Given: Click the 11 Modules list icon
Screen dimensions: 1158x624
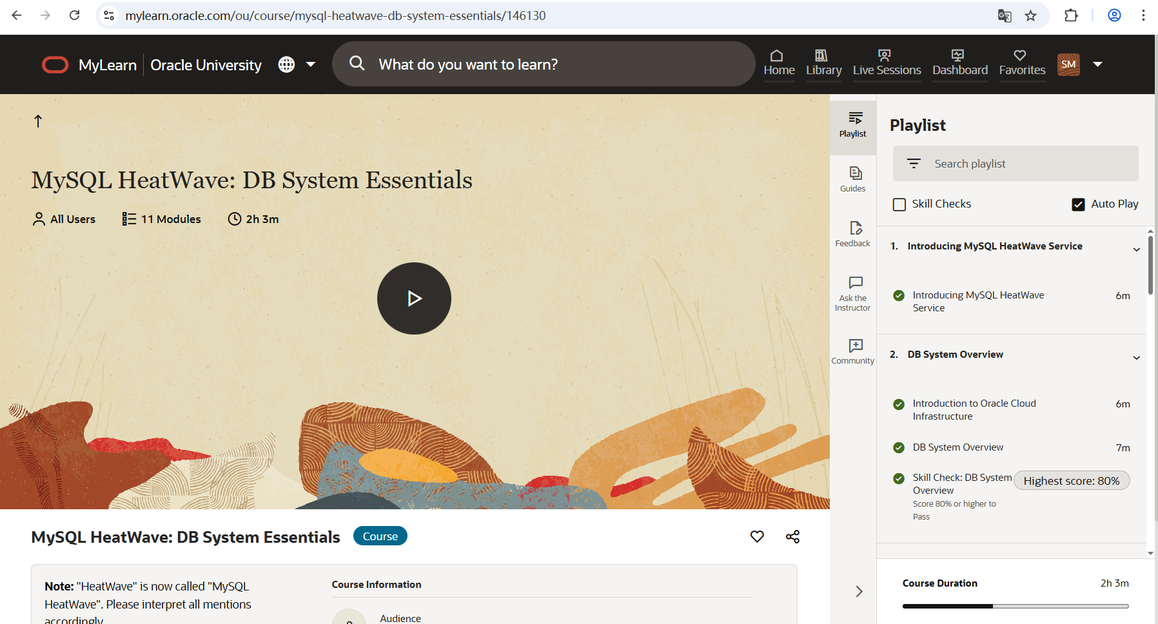Looking at the screenshot, I should point(129,219).
